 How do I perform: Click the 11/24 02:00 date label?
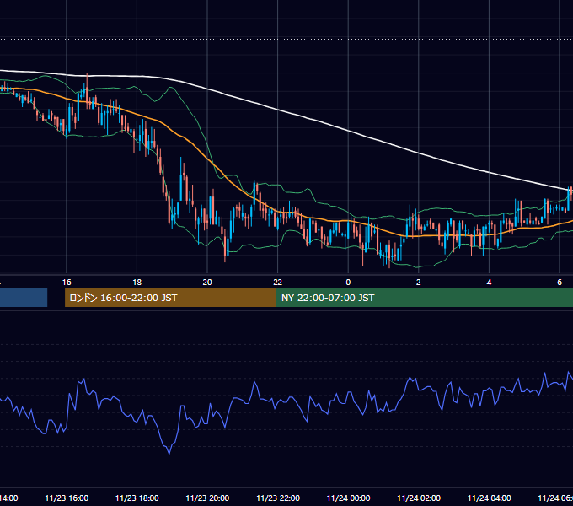419,498
